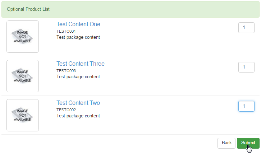The height and width of the screenshot is (154, 261).
Task: Focus the quantity field for Test Content Two
Action: (246, 106)
